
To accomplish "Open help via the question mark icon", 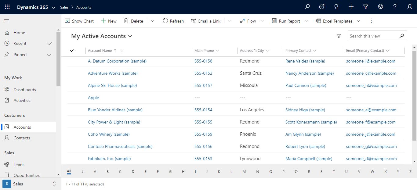I will click(x=395, y=7).
